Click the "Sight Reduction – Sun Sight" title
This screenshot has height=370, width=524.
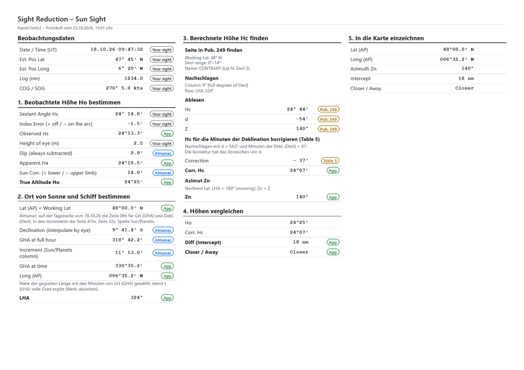(x=62, y=19)
